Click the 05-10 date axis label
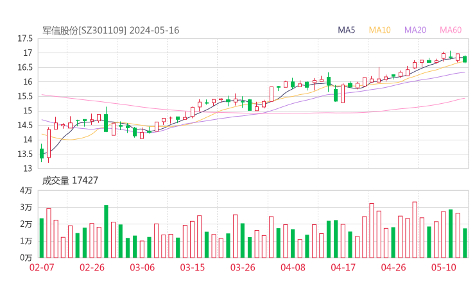This screenshot has height=282, width=475. [x=444, y=267]
